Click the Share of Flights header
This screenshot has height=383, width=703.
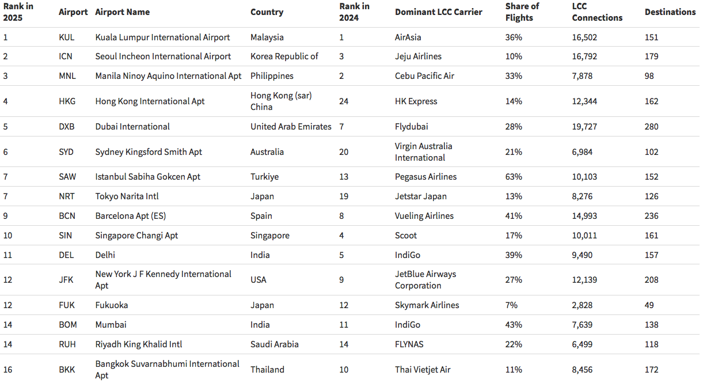click(x=522, y=12)
